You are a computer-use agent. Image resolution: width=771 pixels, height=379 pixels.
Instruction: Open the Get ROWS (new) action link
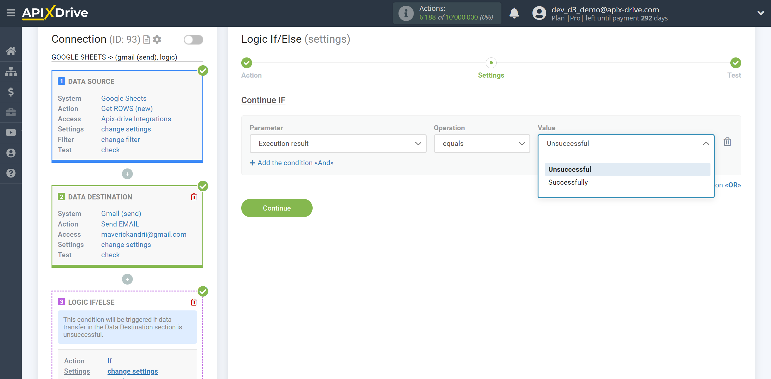click(127, 109)
